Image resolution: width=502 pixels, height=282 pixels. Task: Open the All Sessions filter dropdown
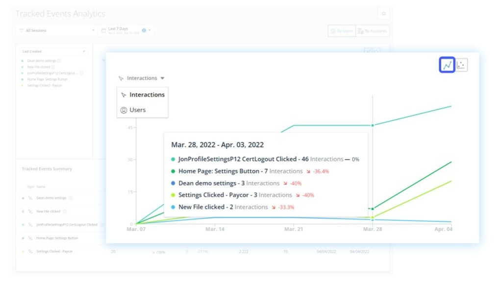pos(56,30)
